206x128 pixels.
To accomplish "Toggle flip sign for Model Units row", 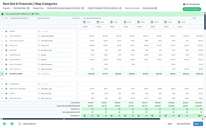I will (77, 50).
